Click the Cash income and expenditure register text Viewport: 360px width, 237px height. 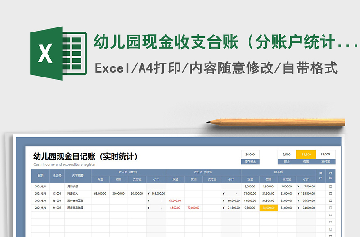65,164
